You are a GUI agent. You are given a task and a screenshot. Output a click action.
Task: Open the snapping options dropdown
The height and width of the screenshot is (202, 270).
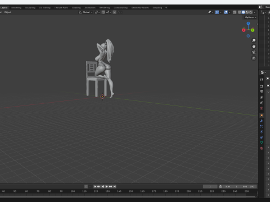(109, 12)
